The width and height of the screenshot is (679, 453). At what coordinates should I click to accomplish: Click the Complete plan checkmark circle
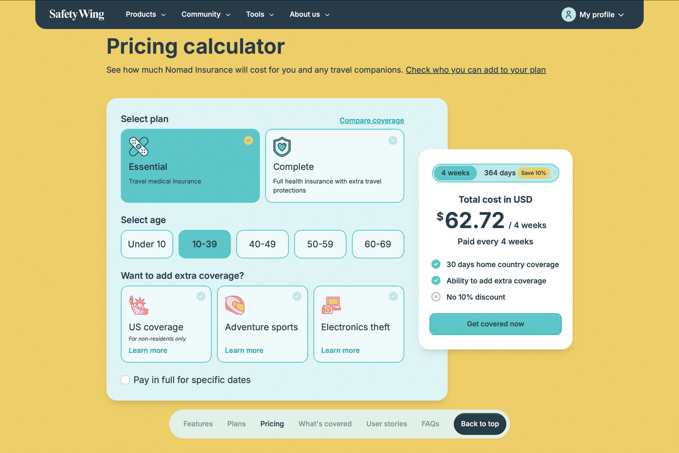coord(393,140)
